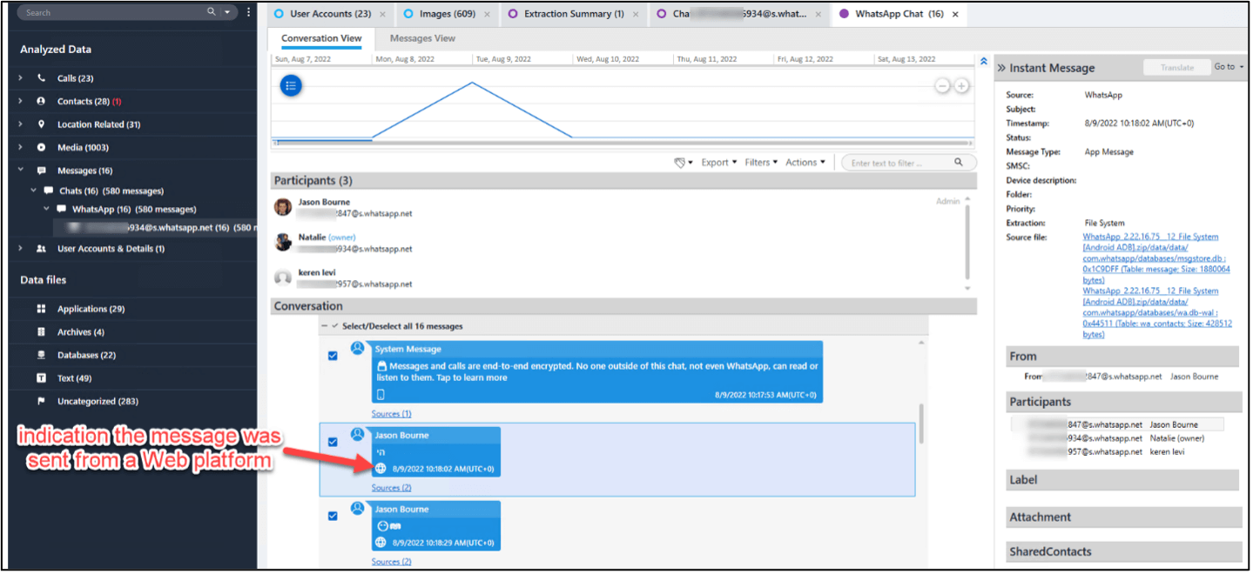Click filter search magnifier icon

pyautogui.click(x=959, y=163)
